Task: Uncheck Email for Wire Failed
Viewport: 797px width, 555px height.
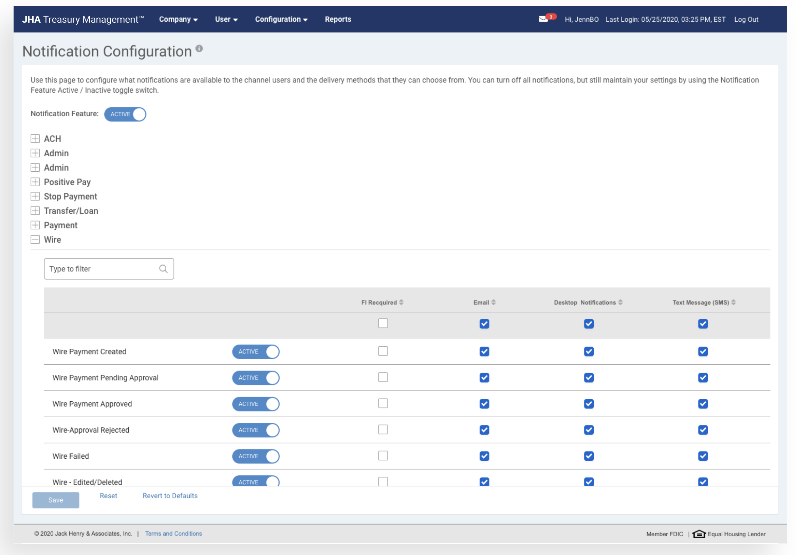Action: pos(484,456)
